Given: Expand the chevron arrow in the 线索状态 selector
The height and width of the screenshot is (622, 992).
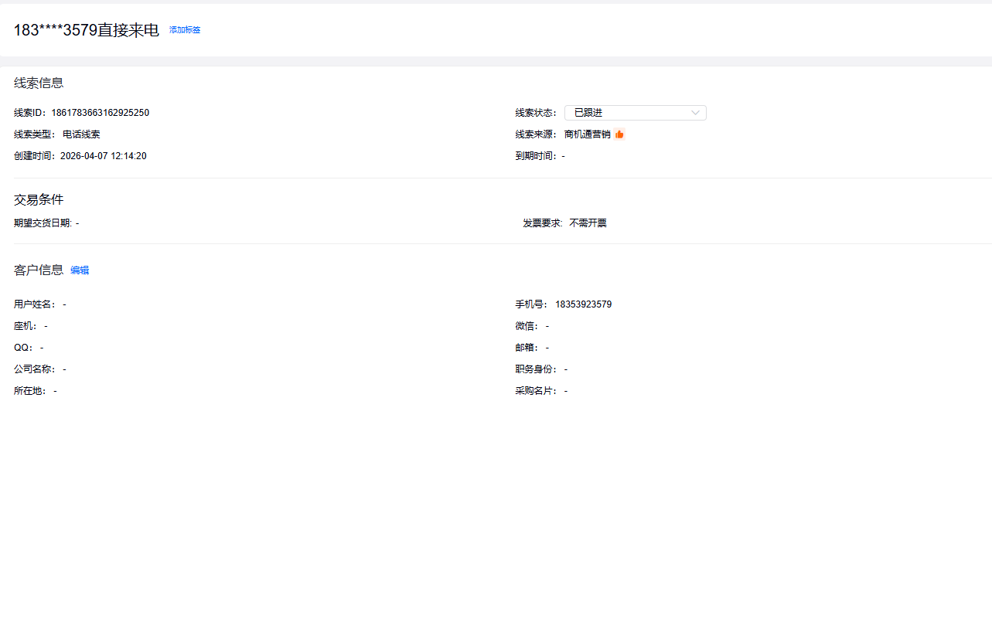Looking at the screenshot, I should [x=696, y=113].
